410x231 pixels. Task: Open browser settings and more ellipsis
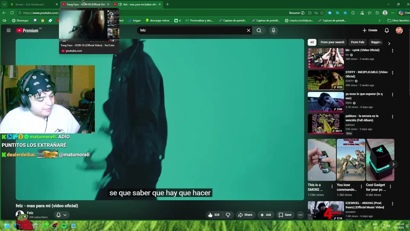click(x=393, y=13)
